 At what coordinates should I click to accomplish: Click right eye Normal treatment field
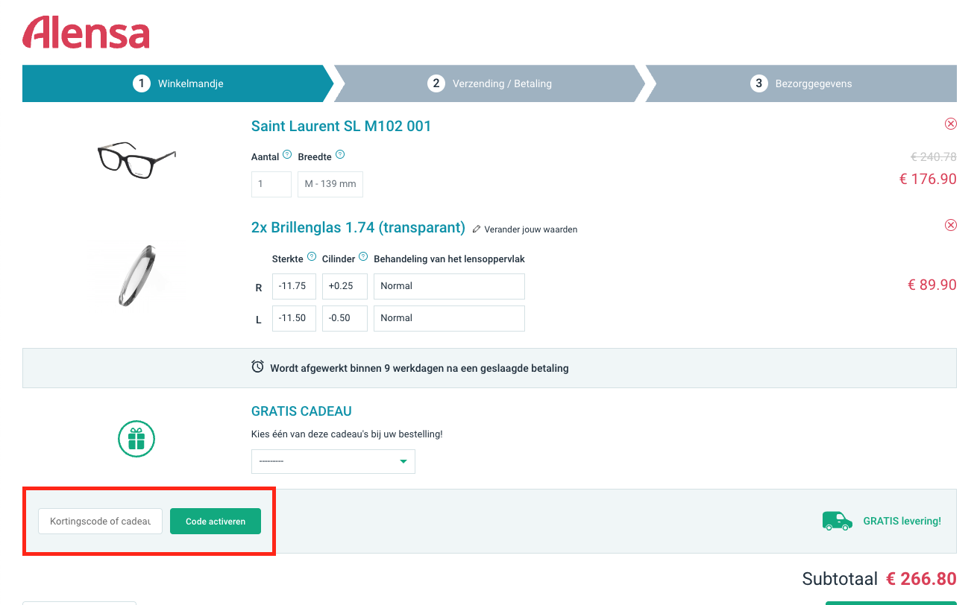(449, 286)
